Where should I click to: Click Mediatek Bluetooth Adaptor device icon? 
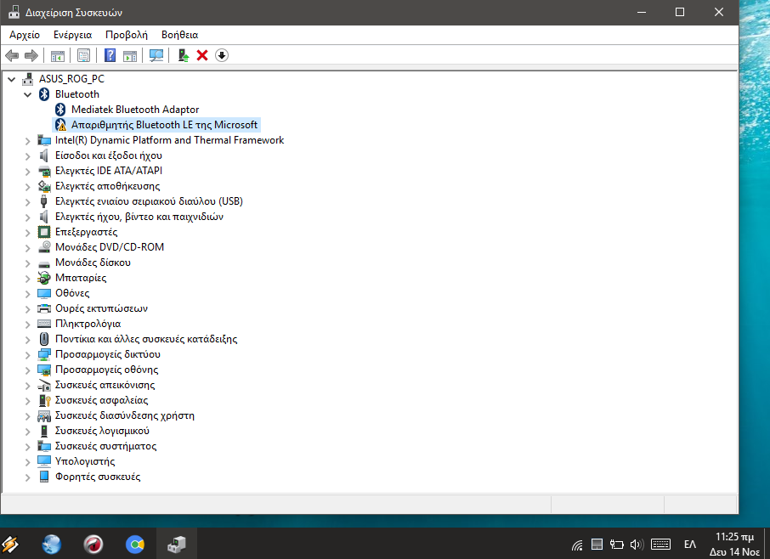tap(60, 110)
